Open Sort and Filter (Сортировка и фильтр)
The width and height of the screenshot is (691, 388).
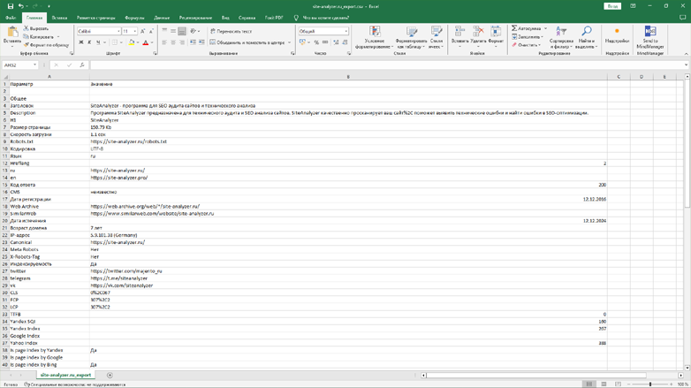(x=561, y=37)
